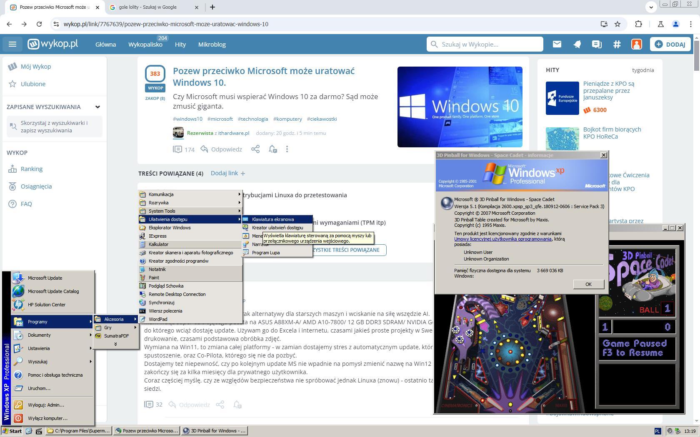
Task: Click the hashtag tags icon
Action: [617, 44]
